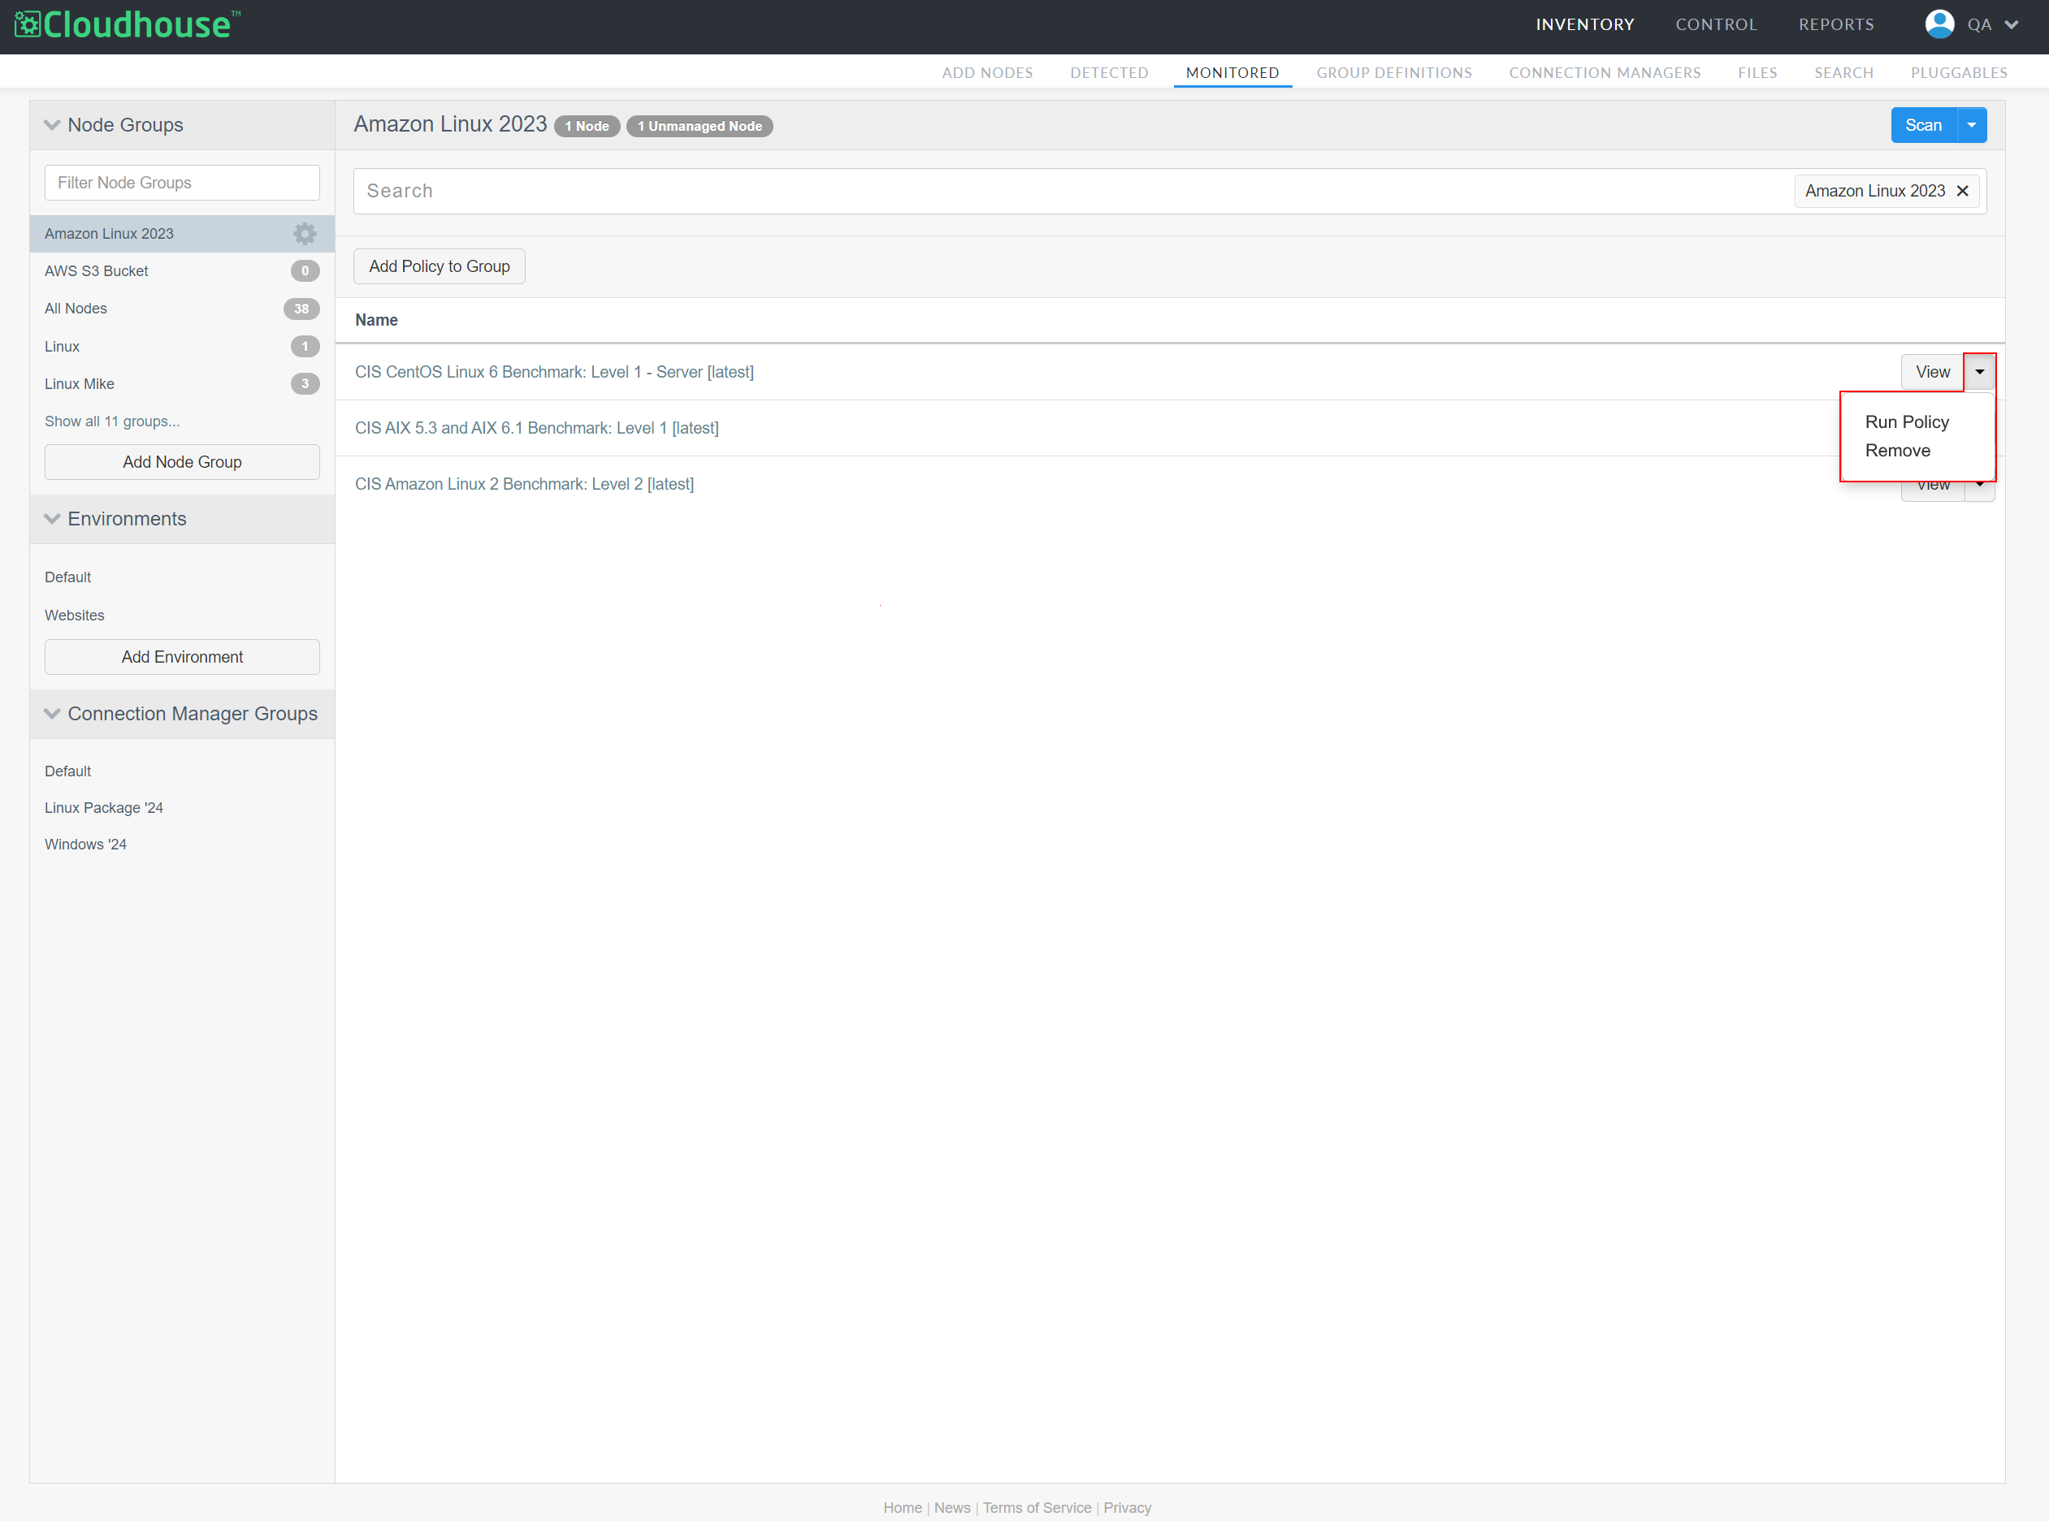Focus the Filter Node Groups field
Image resolution: width=2049 pixels, height=1521 pixels.
point(182,182)
